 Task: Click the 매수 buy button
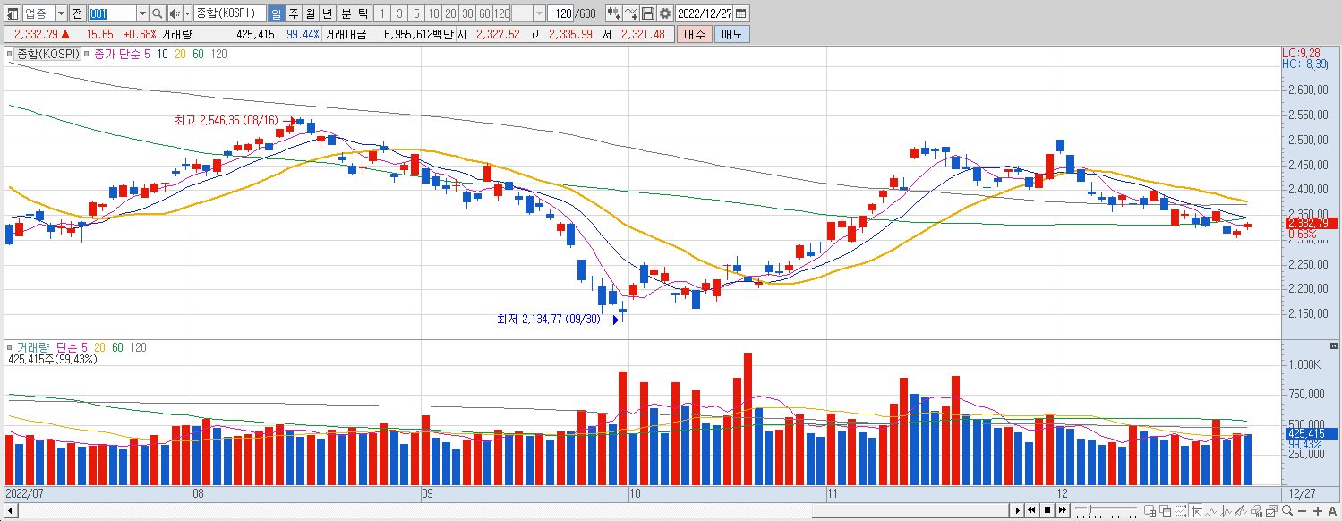(x=694, y=34)
